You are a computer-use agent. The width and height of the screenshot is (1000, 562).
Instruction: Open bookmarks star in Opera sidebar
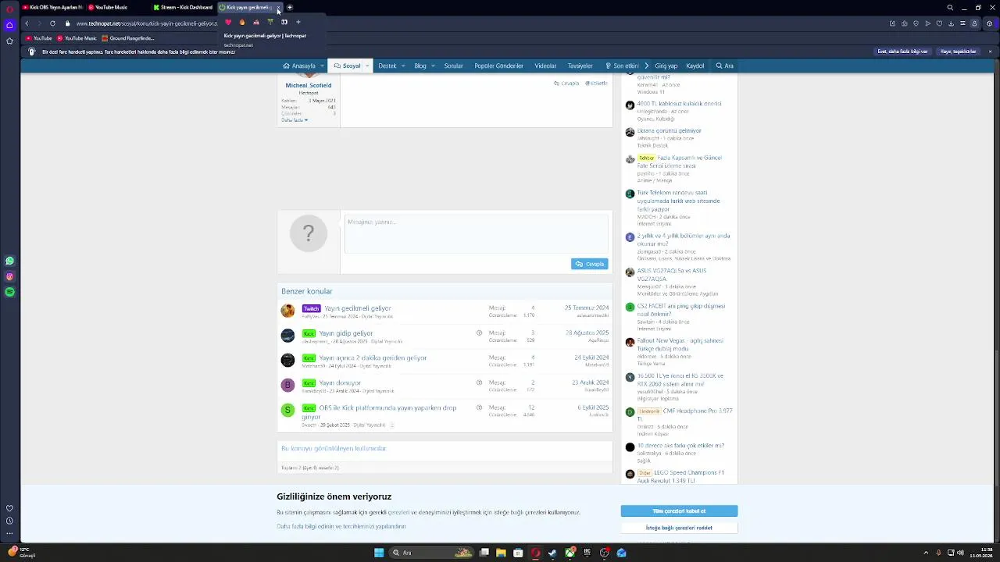9,41
